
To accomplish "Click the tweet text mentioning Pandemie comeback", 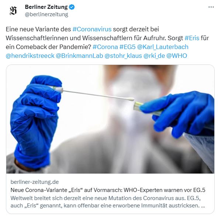I will (x=48, y=47).
